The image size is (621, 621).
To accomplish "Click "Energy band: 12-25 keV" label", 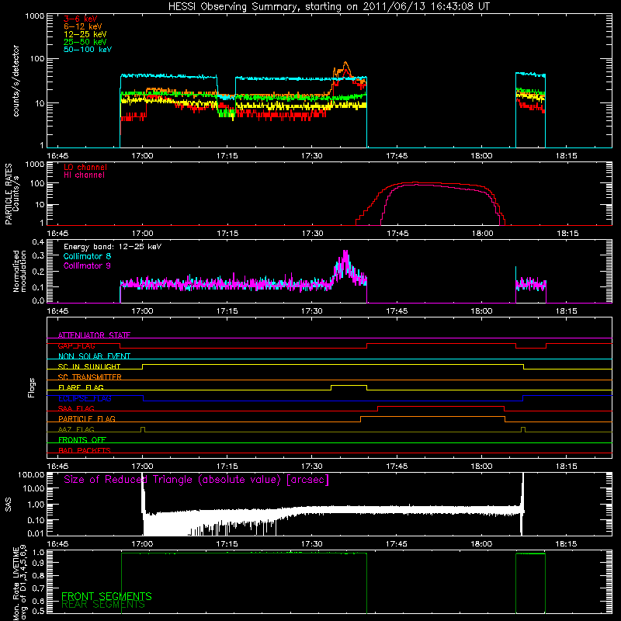I will pyautogui.click(x=113, y=247).
